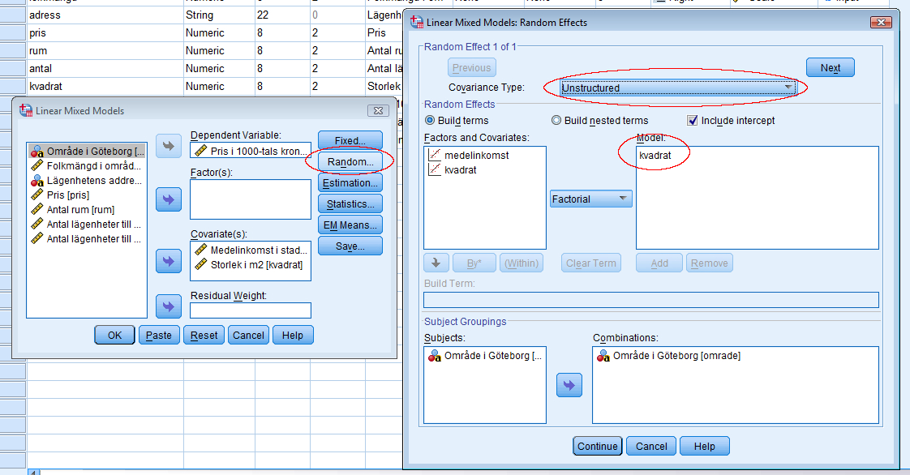
Task: Open the Random effects dialog button
Action: 350,161
